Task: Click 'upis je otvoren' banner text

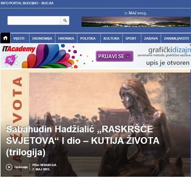Action: click(167, 63)
